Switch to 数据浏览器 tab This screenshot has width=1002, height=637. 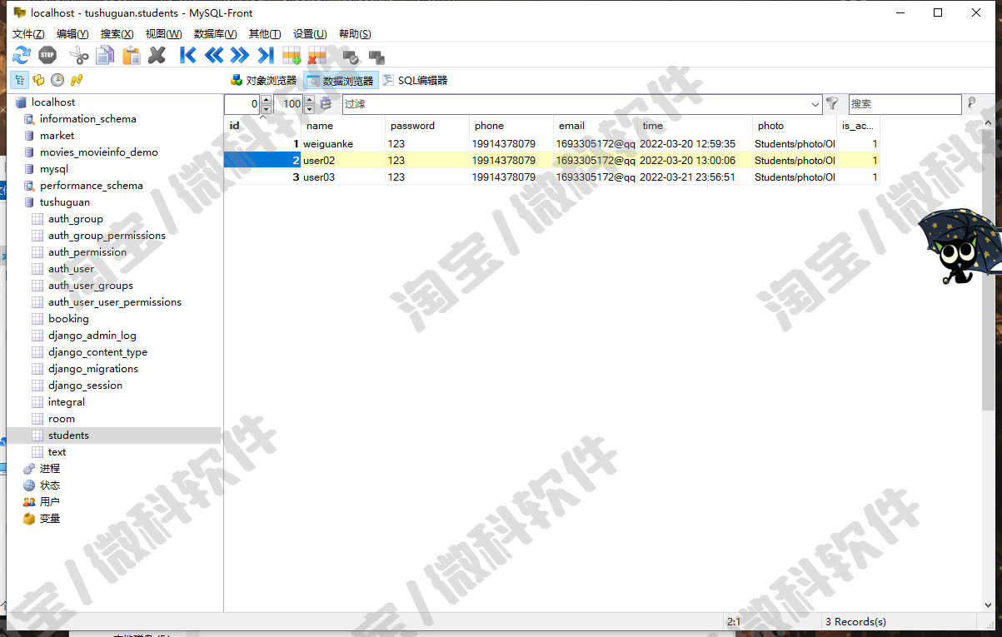pos(341,81)
